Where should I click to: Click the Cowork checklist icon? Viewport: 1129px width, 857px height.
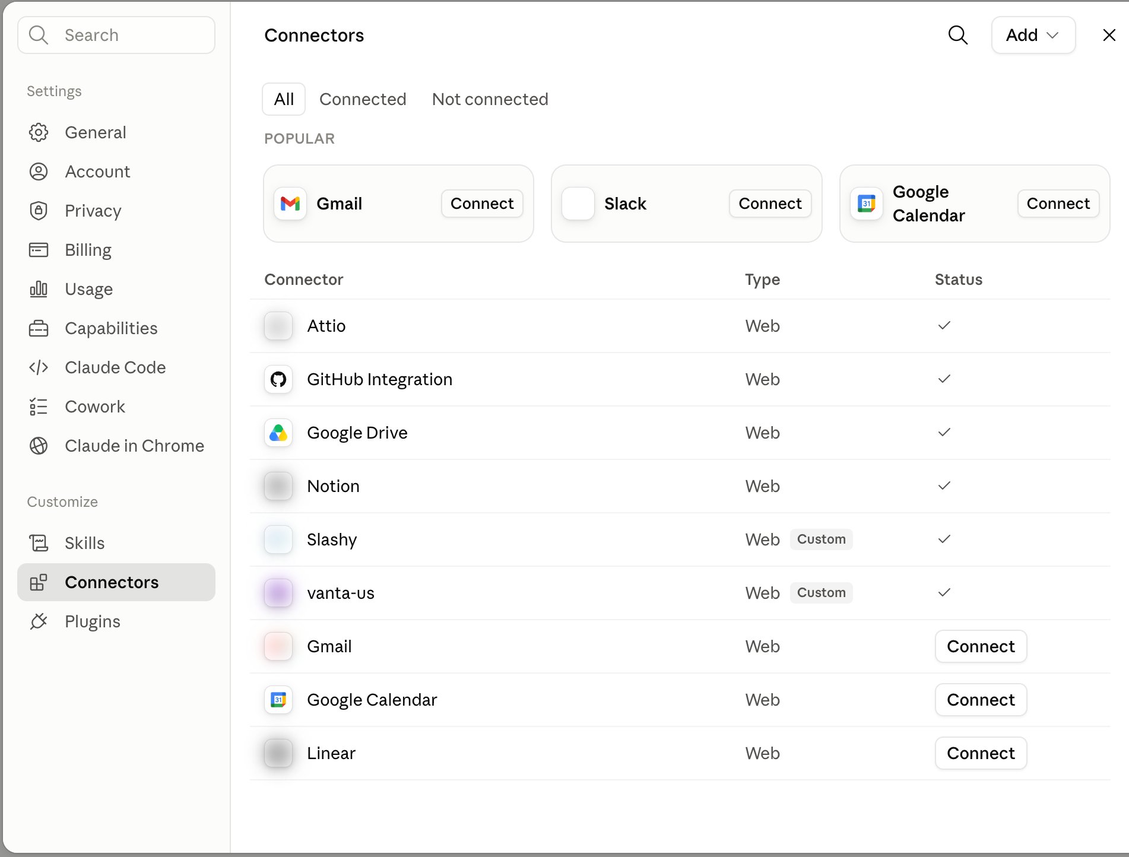(x=39, y=407)
